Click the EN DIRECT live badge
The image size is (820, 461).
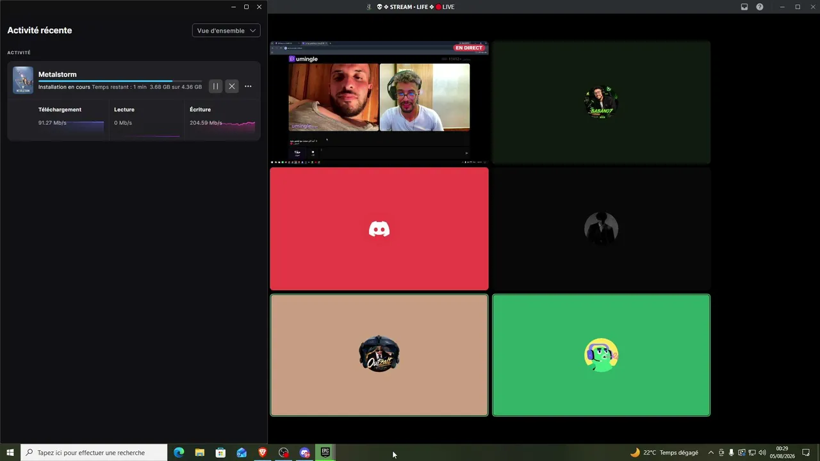(469, 48)
